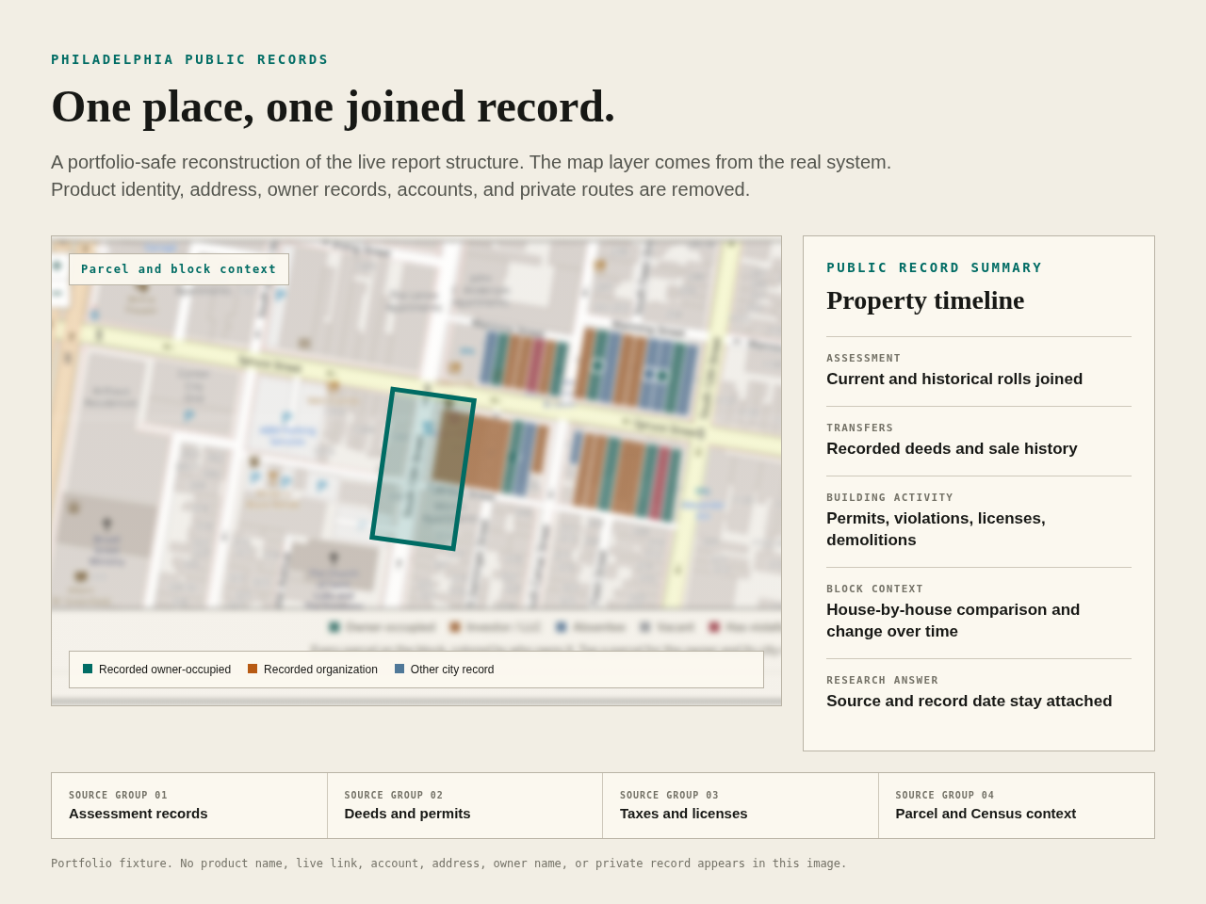Screen dimensions: 1206x904
Task: Click the TRANSFERS section label
Action: pos(860,428)
